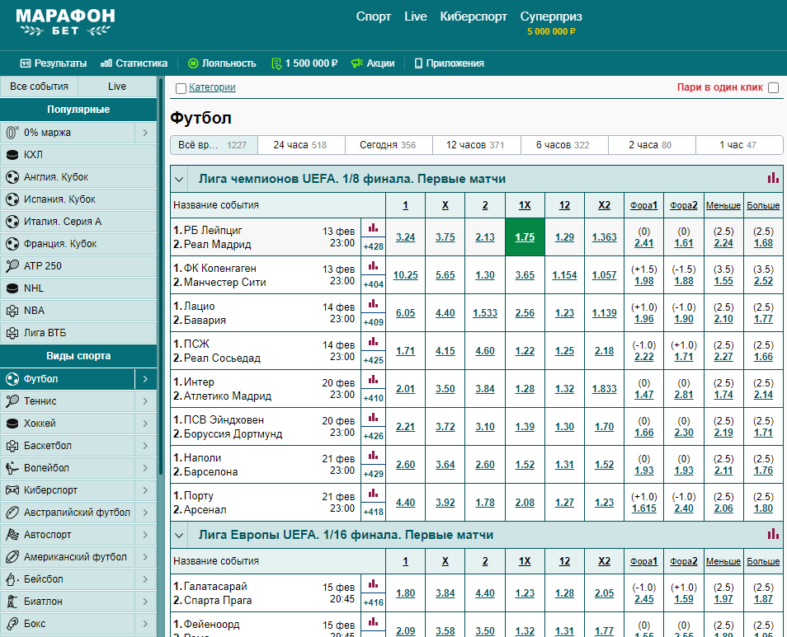Open statistics icon for Лацио vs Бавария
This screenshot has width=787, height=637.
click(x=373, y=304)
